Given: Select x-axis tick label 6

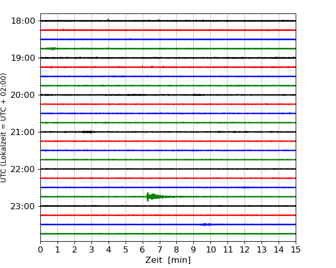Looking at the screenshot, I should pyautogui.click(x=143, y=249).
